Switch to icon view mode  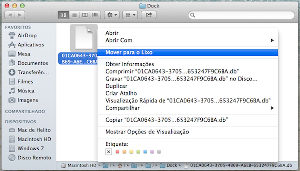coord(63,15)
